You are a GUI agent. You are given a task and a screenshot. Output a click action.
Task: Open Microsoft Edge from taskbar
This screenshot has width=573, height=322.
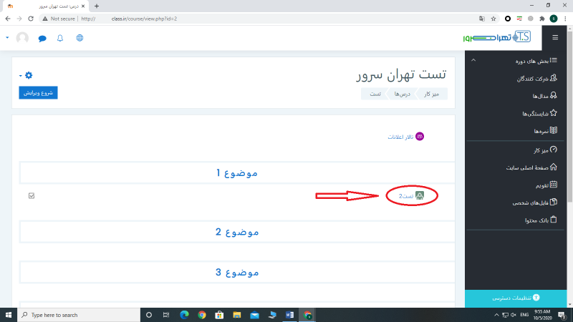tap(184, 315)
